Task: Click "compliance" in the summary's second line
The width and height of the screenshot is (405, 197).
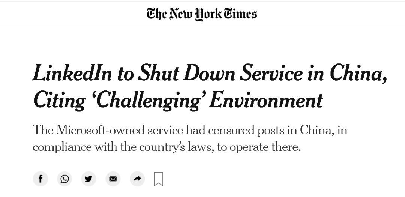Action: pos(62,147)
